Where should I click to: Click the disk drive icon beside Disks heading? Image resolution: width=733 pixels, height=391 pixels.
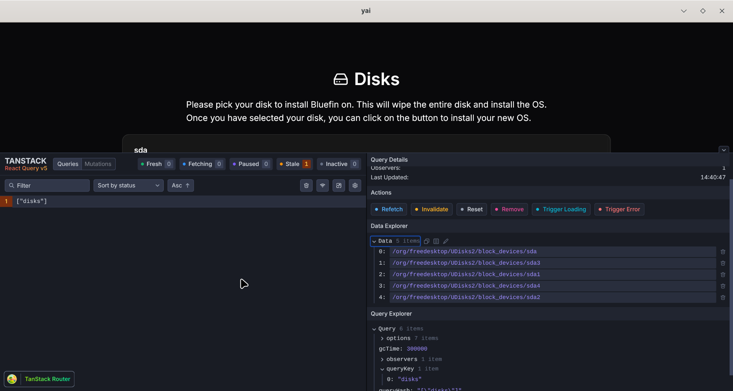click(341, 79)
